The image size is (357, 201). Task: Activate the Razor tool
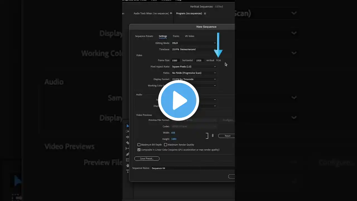pos(127,143)
